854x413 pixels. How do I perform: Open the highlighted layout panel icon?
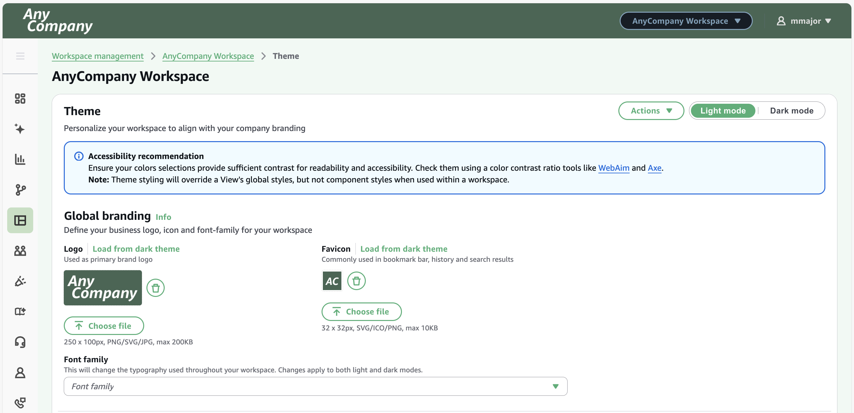coord(20,220)
